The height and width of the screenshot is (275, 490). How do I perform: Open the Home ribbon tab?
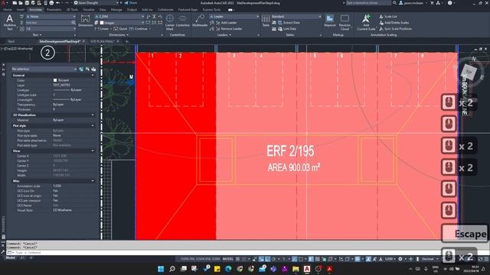point(7,10)
